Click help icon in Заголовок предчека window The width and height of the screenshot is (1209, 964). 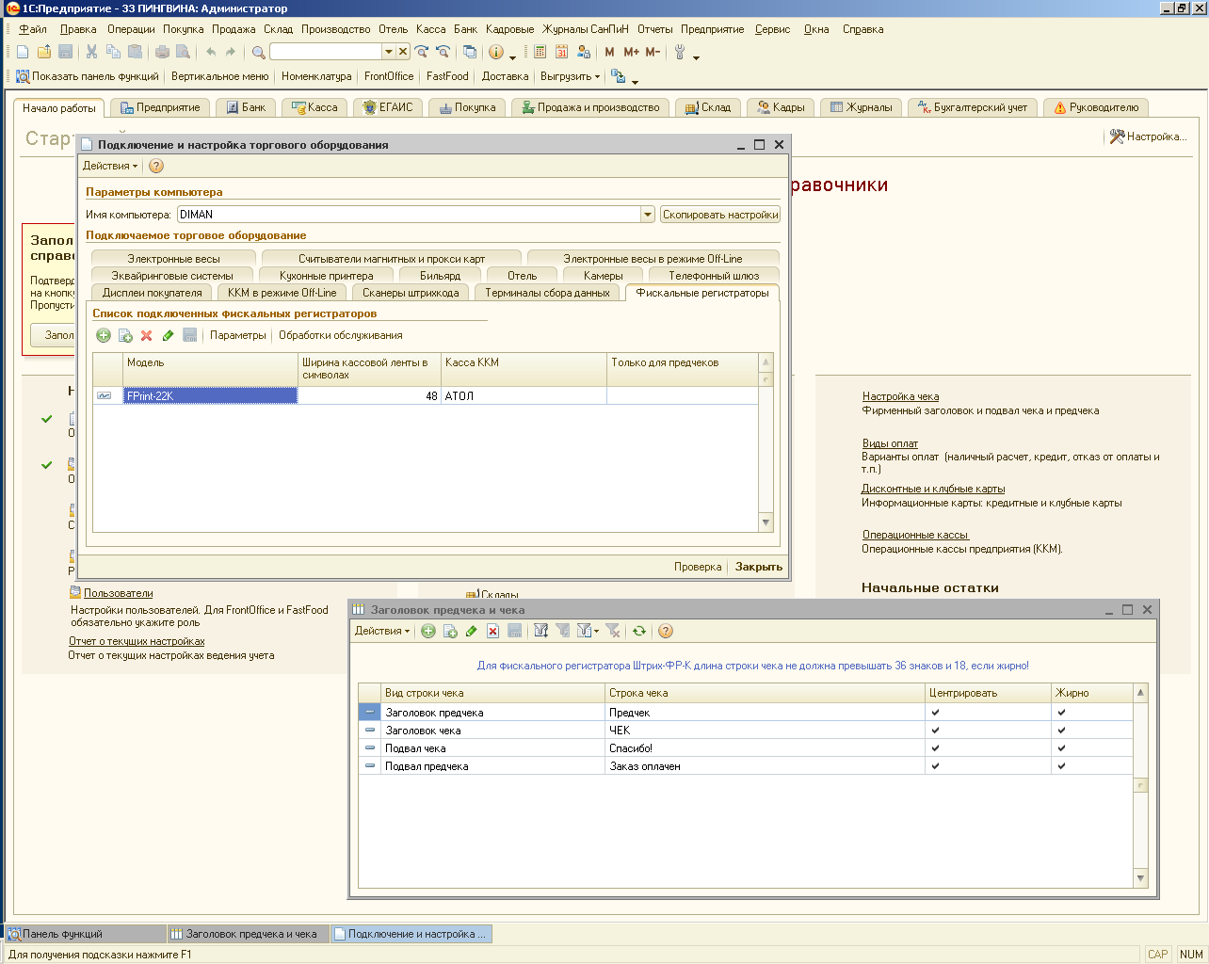tap(666, 631)
